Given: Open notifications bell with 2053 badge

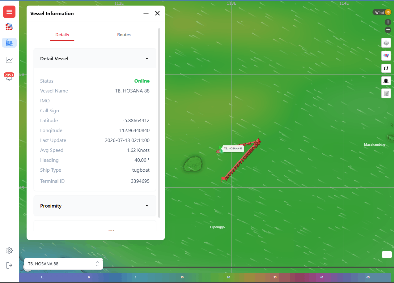Looking at the screenshot, I should [x=9, y=77].
